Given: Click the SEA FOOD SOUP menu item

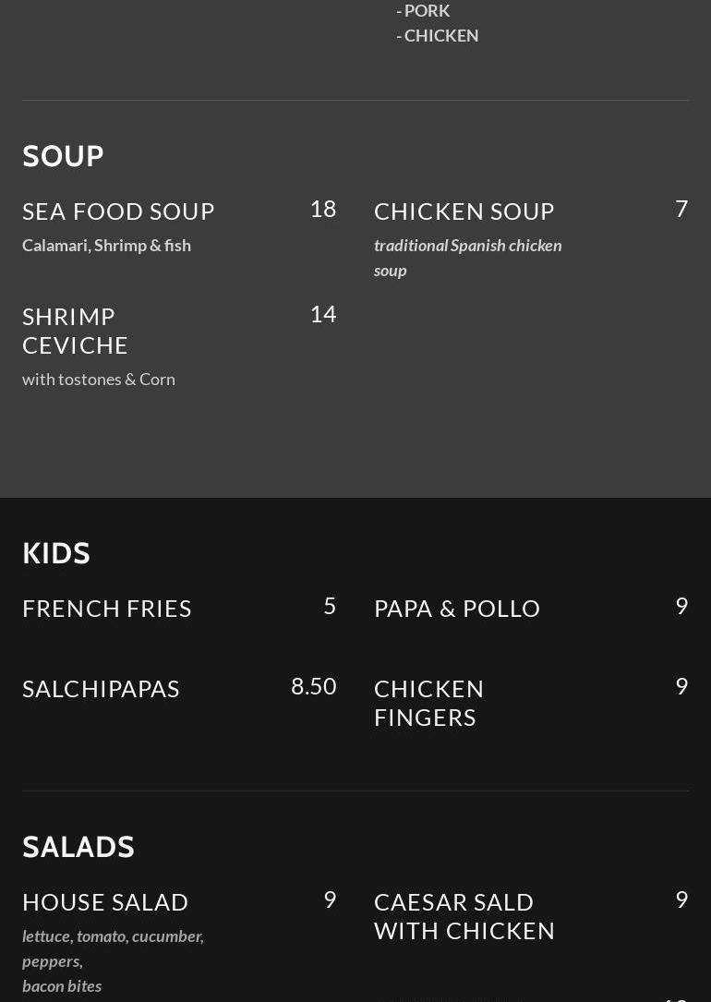Looking at the screenshot, I should click(x=118, y=211).
